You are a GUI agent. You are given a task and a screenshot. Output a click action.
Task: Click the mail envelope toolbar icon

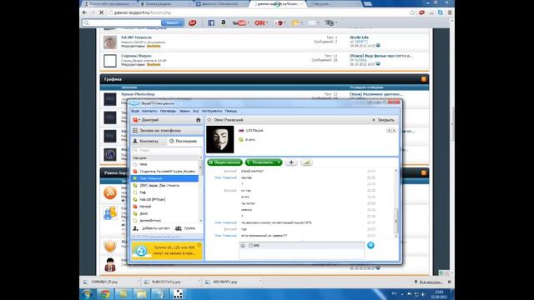click(x=311, y=22)
